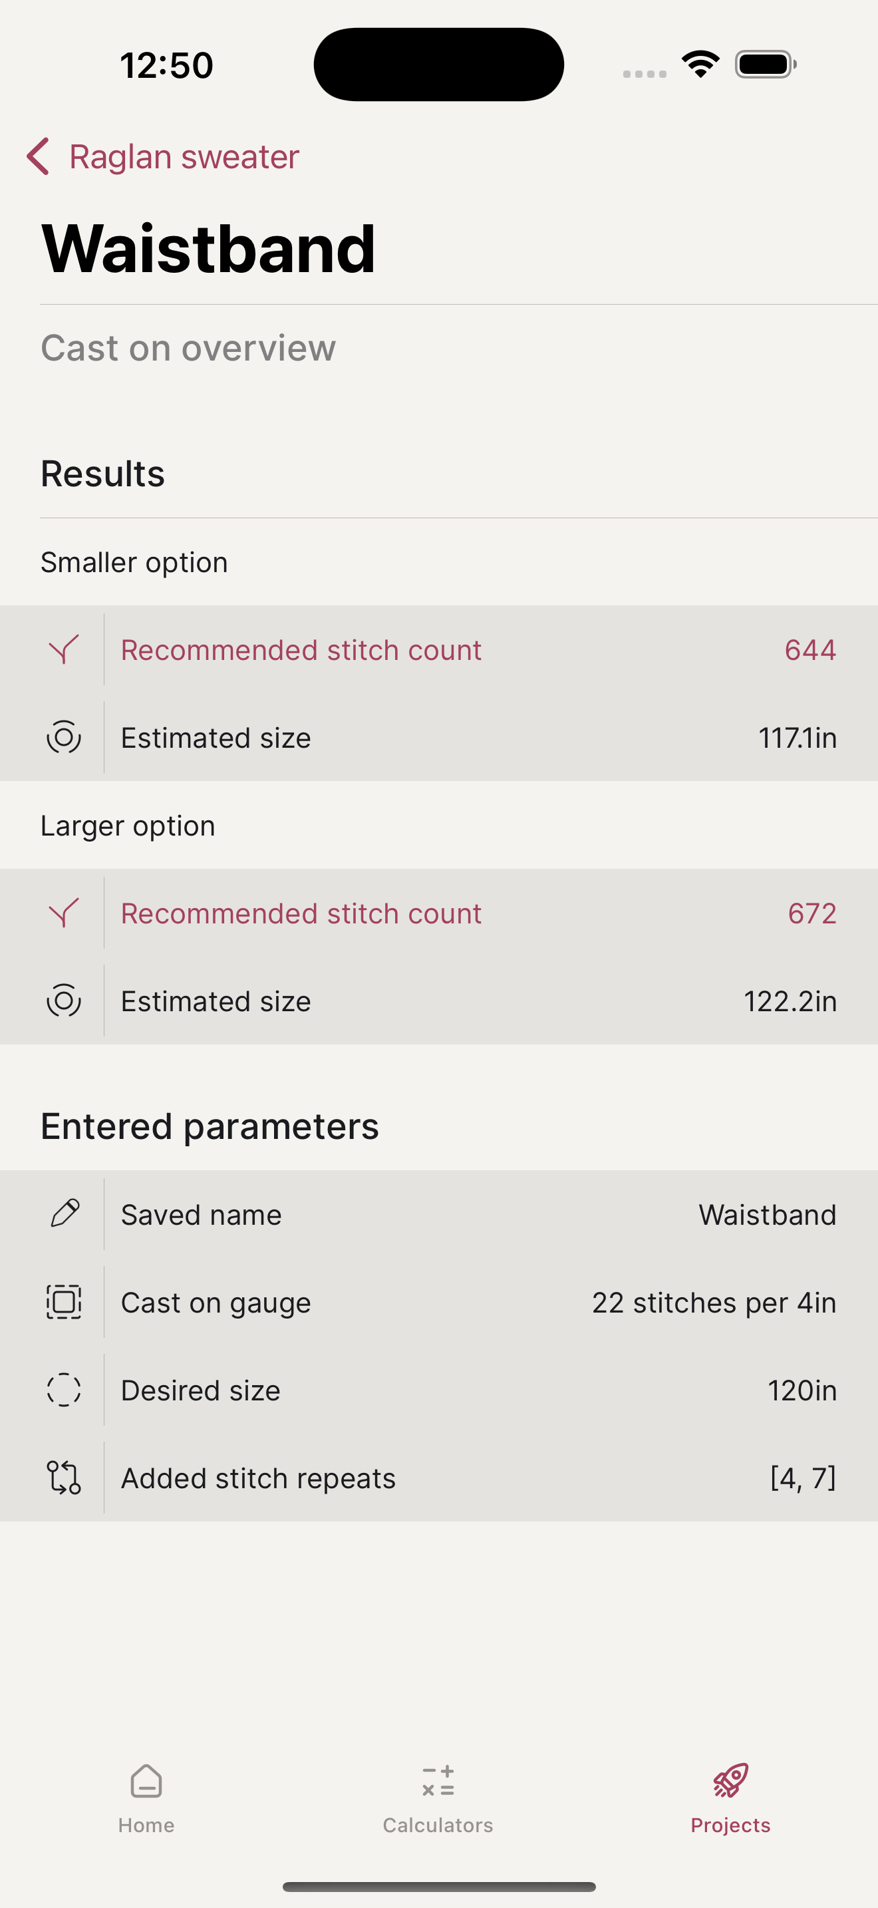
Task: Tap the smaller option stitch count icon
Action: pos(64,649)
